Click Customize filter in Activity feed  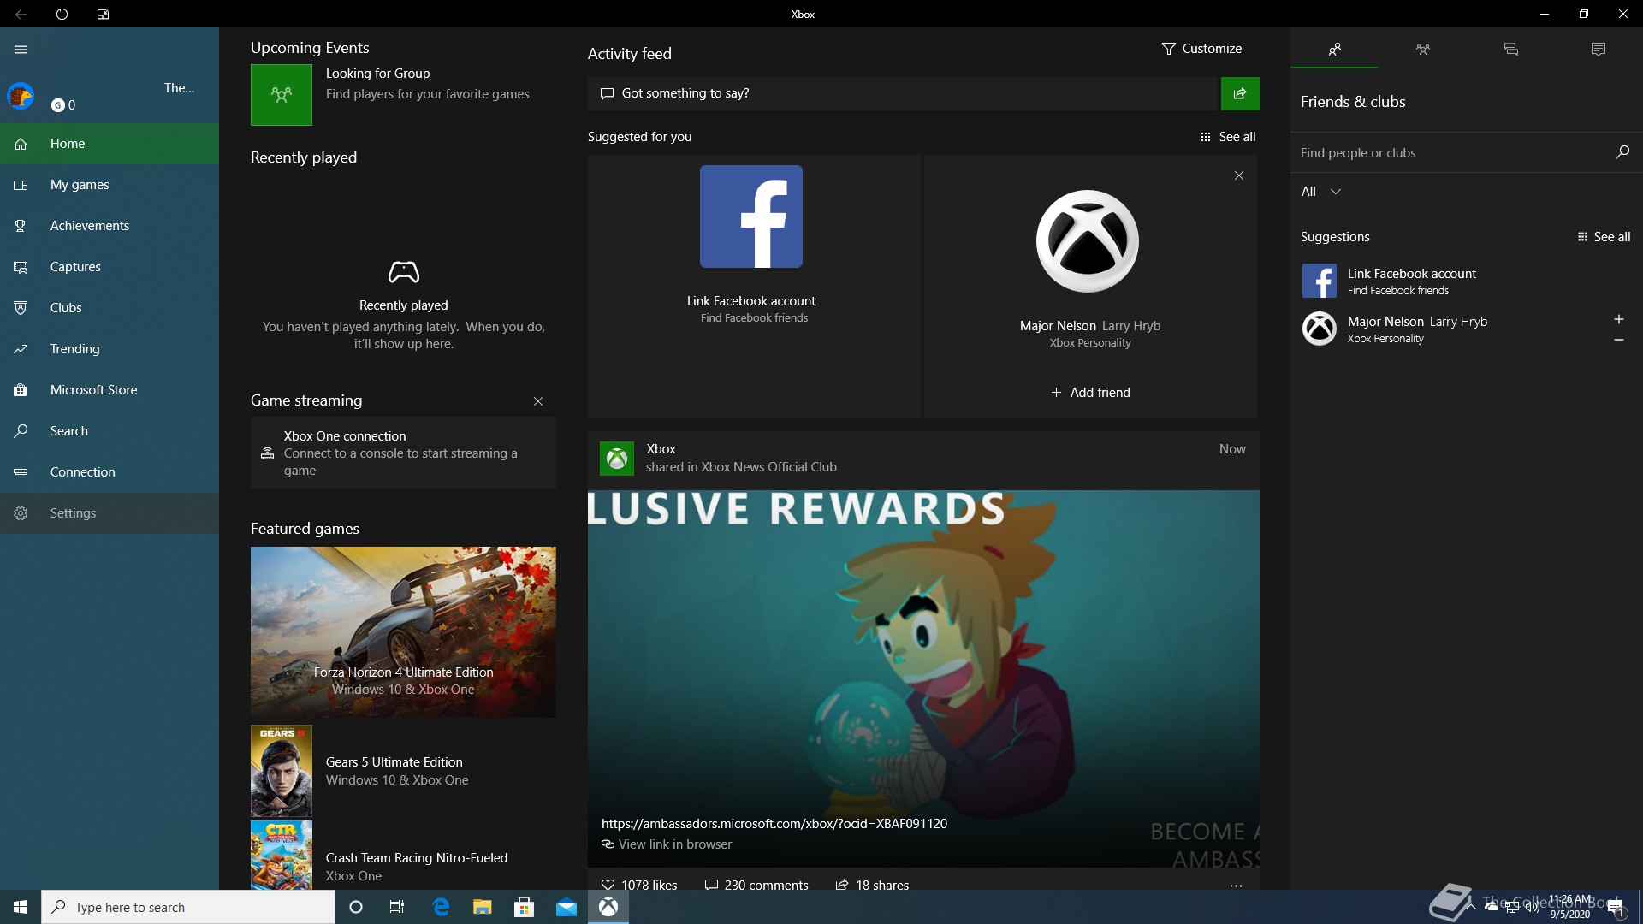pos(1201,49)
